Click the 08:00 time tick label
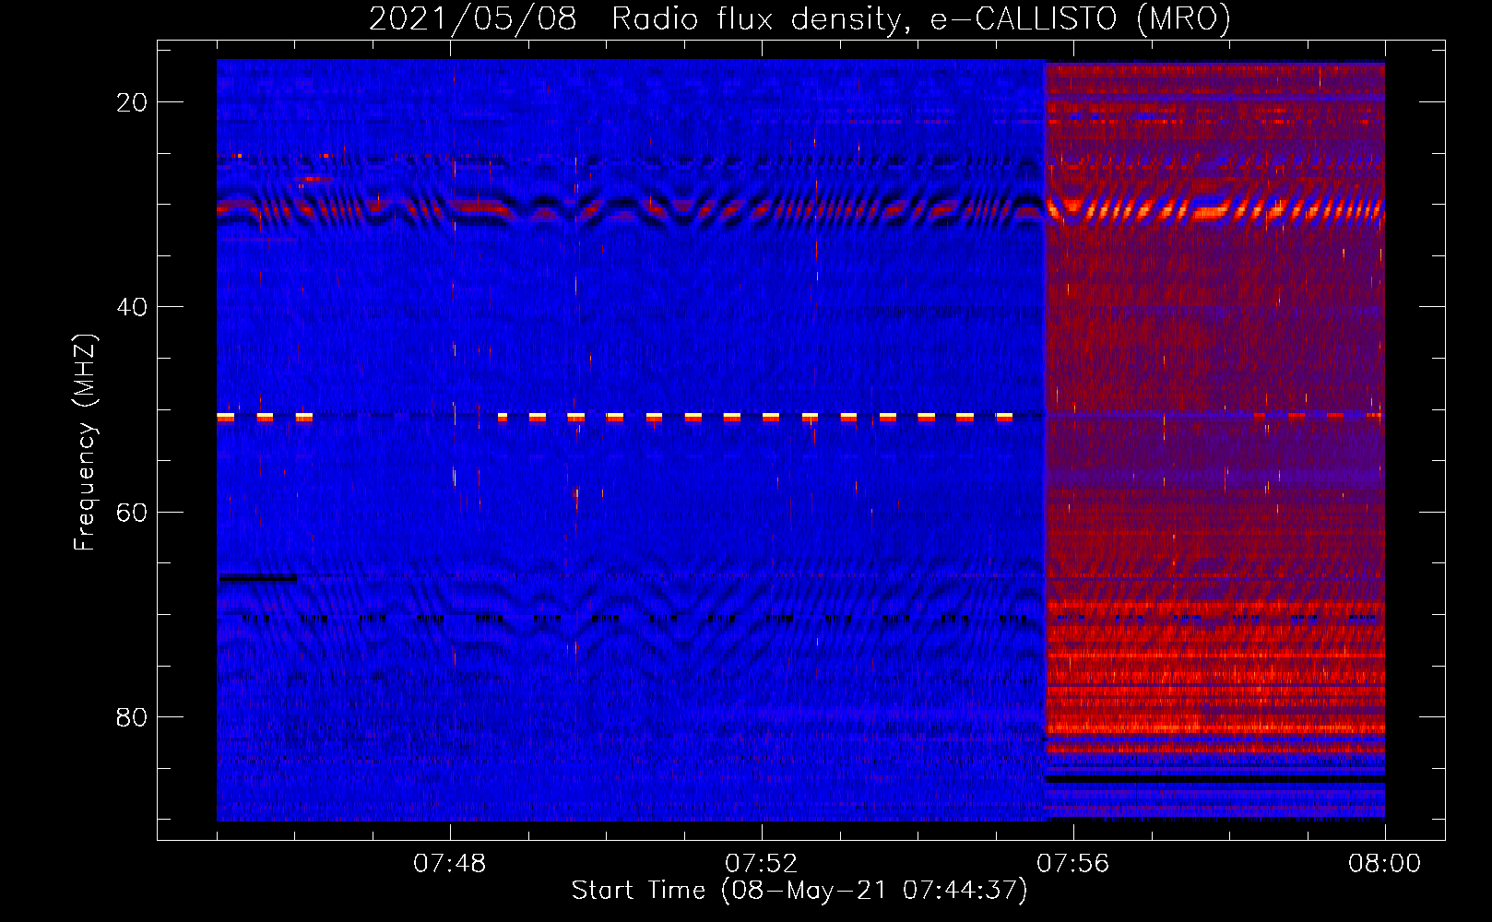The image size is (1492, 922). coord(1384,864)
